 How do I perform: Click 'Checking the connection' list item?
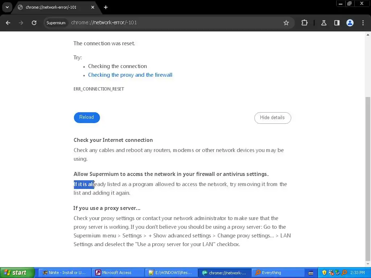(x=117, y=66)
